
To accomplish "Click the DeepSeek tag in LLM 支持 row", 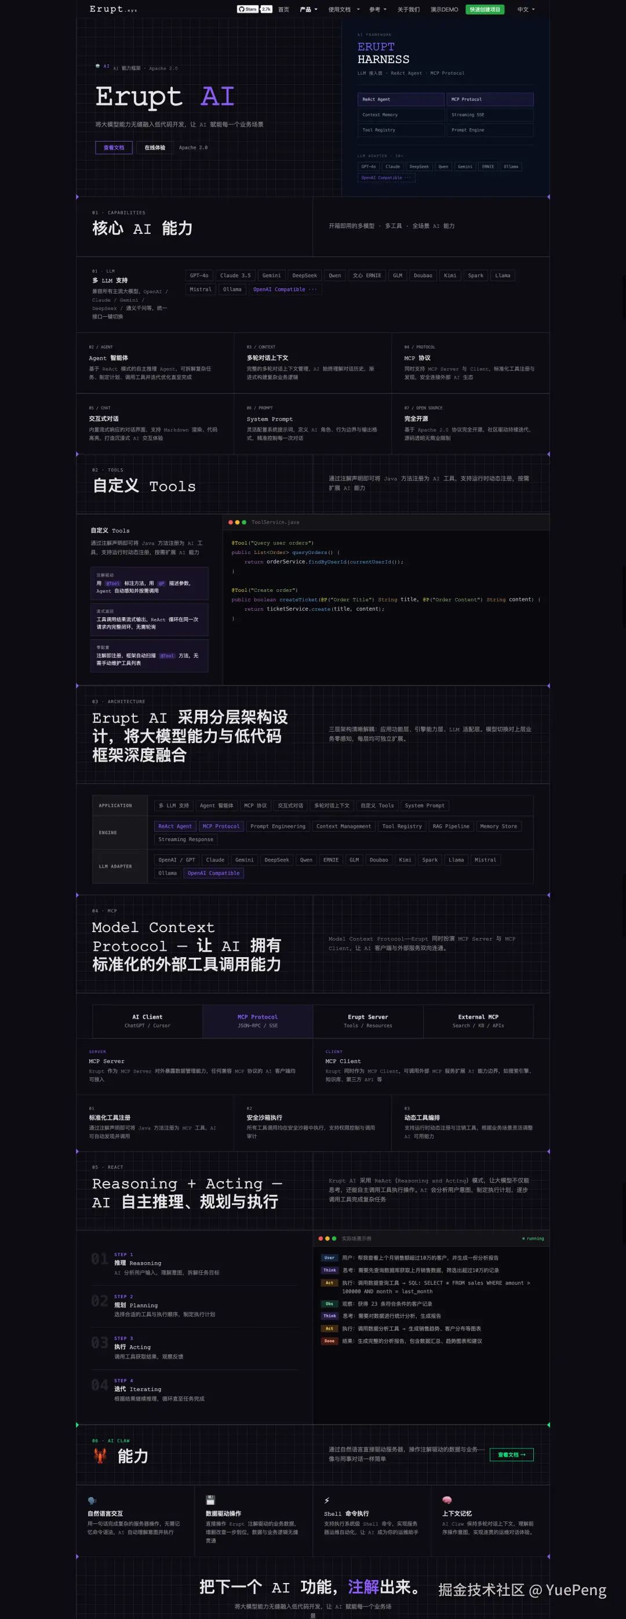I will [x=304, y=276].
